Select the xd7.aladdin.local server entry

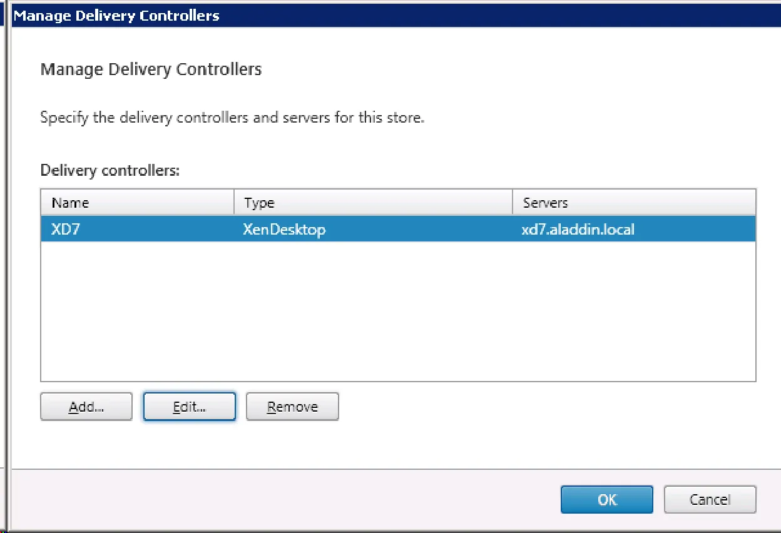(578, 230)
